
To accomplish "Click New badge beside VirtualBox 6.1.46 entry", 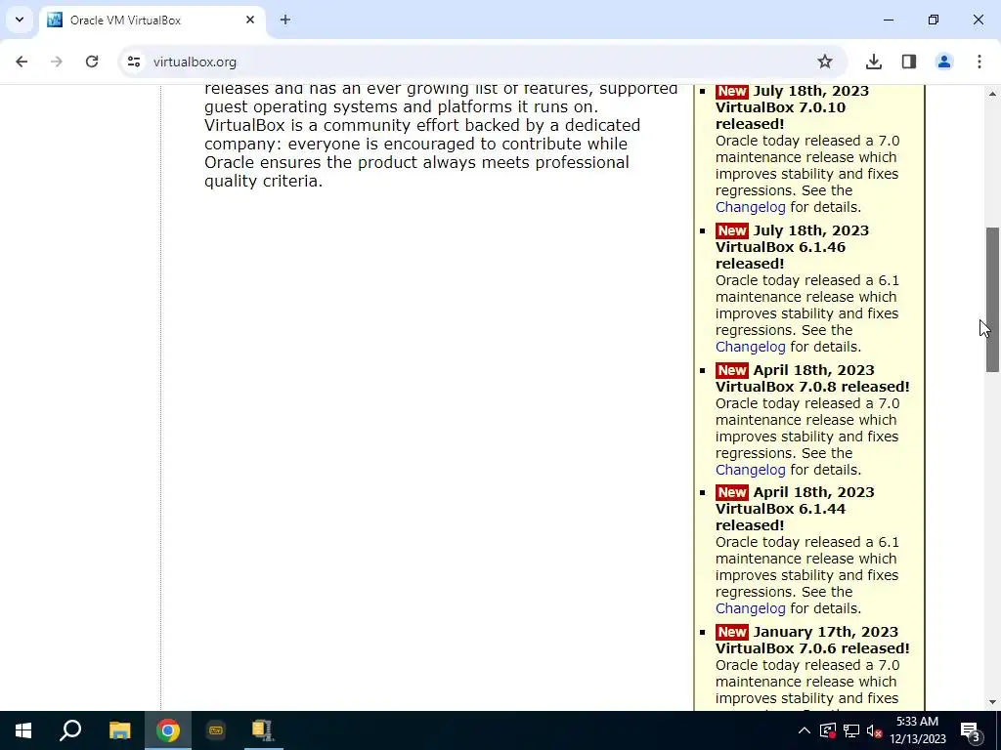I will tap(731, 230).
